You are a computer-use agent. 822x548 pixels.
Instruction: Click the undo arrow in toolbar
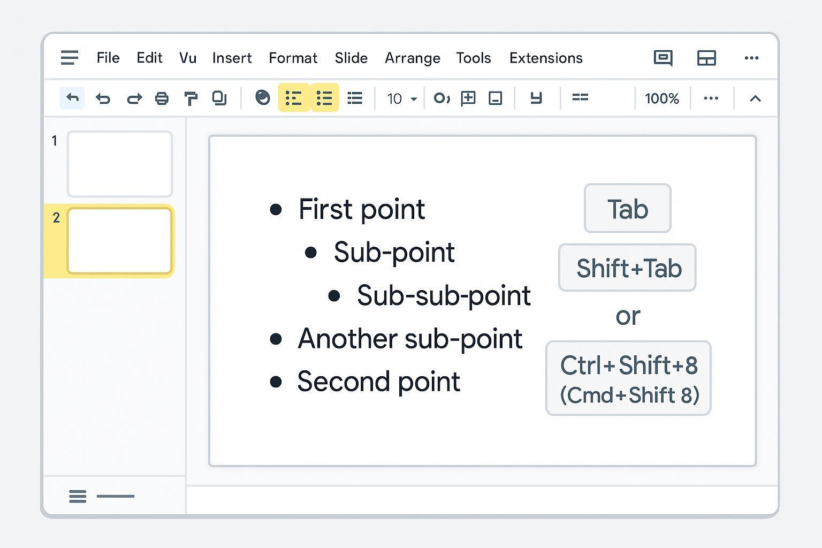(x=103, y=98)
